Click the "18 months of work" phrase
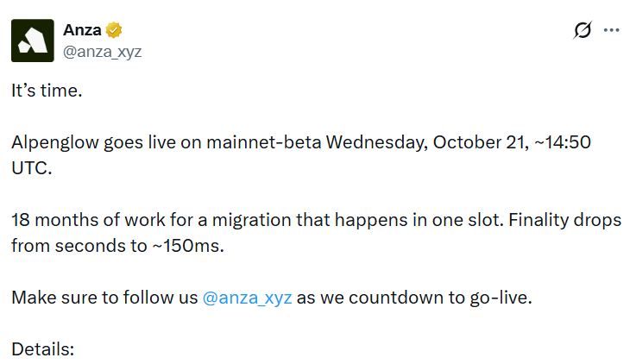The height and width of the screenshot is (364, 636). tap(88, 220)
